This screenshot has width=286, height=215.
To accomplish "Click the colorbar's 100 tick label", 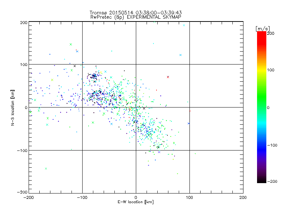I will 271,70.
